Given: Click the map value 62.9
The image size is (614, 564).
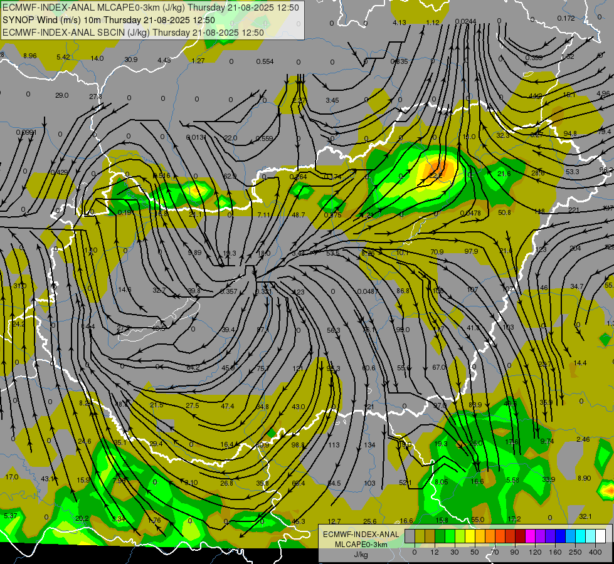Looking at the screenshot, I should click(230, 176).
